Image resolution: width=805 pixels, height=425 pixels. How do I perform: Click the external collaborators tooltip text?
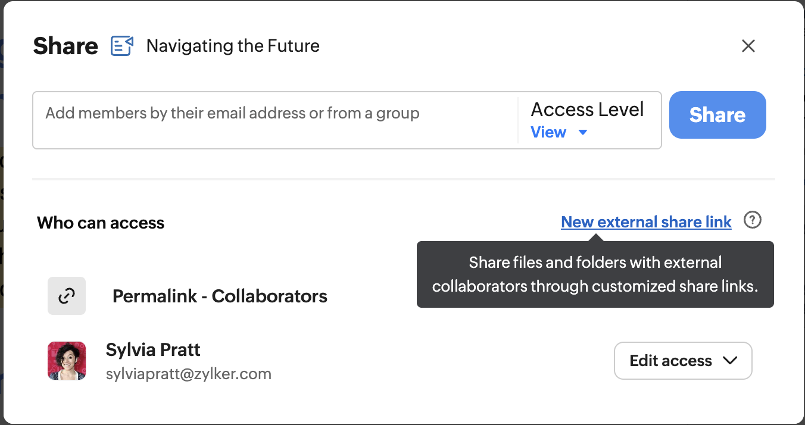coord(595,274)
